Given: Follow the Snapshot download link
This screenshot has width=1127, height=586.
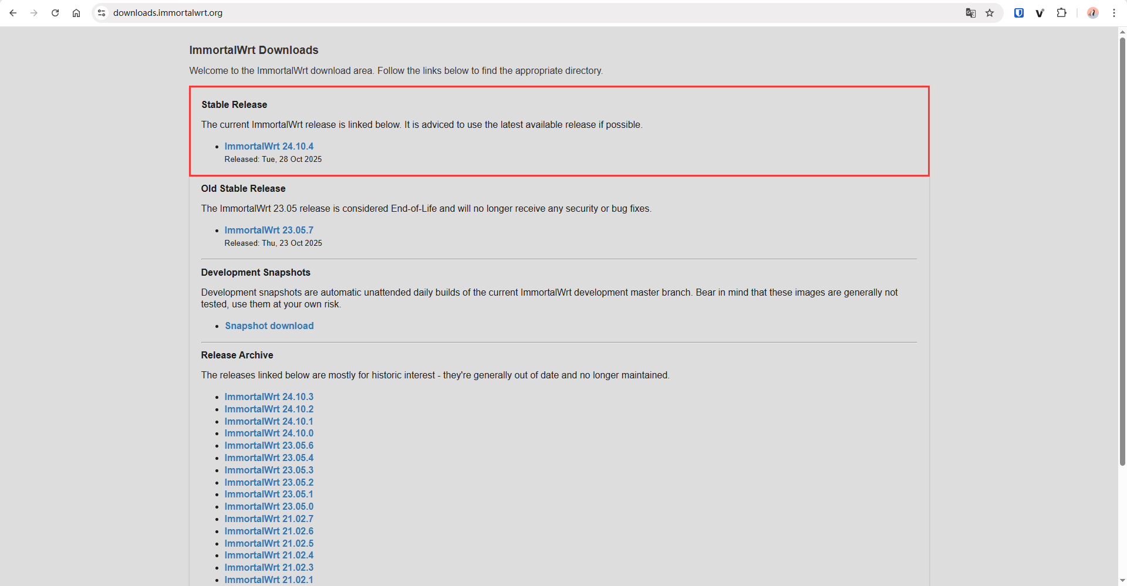Looking at the screenshot, I should click(x=269, y=326).
